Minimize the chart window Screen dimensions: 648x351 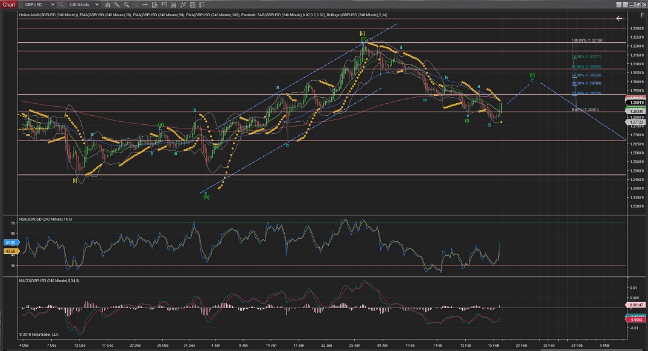tap(632, 5)
